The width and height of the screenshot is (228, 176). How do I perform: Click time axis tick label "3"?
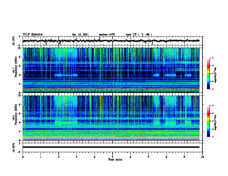(x=77, y=157)
